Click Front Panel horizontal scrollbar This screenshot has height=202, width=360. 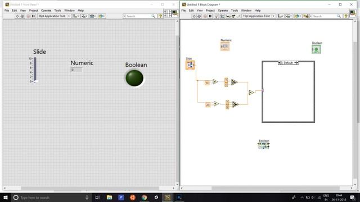[89, 188]
